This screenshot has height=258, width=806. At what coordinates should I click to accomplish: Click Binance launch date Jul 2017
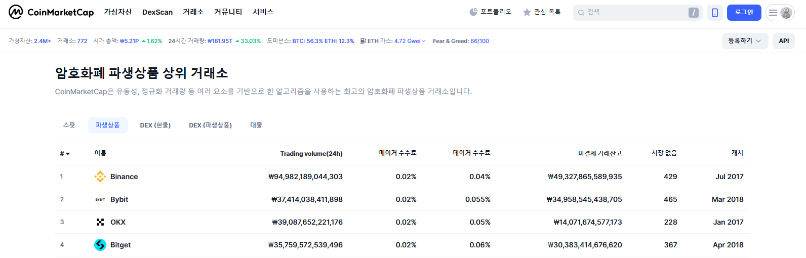730,177
